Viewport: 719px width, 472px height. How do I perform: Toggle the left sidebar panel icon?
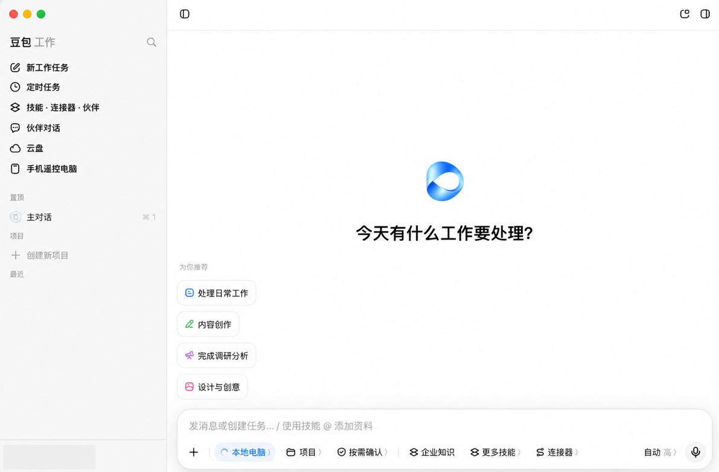coord(185,14)
